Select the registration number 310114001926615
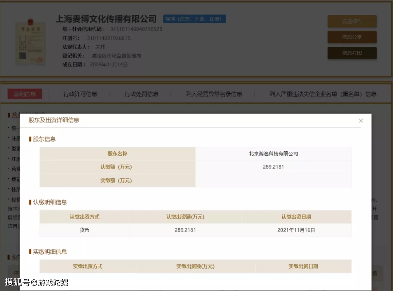This screenshot has height=291, width=393. point(108,38)
